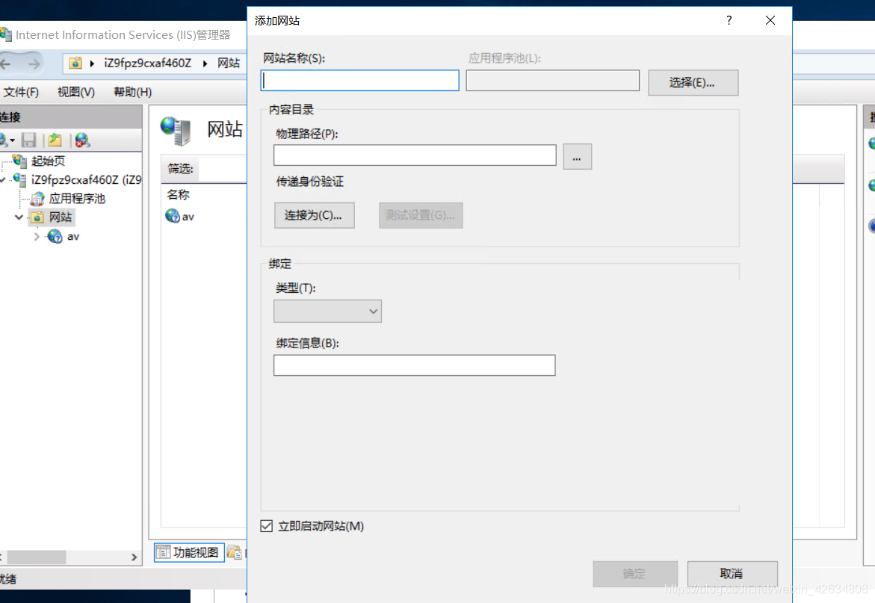
Task: Collapse the iZ9fpz9cxaf460Z server node
Action: (x=3, y=179)
